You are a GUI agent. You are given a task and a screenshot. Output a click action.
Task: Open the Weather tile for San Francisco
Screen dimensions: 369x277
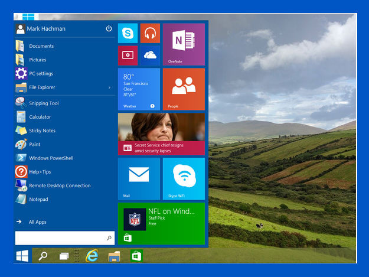tap(139, 89)
